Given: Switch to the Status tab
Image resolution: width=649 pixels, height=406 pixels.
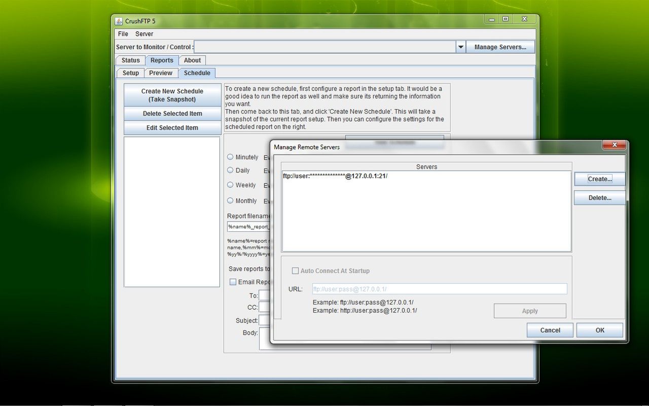Looking at the screenshot, I should (x=131, y=60).
